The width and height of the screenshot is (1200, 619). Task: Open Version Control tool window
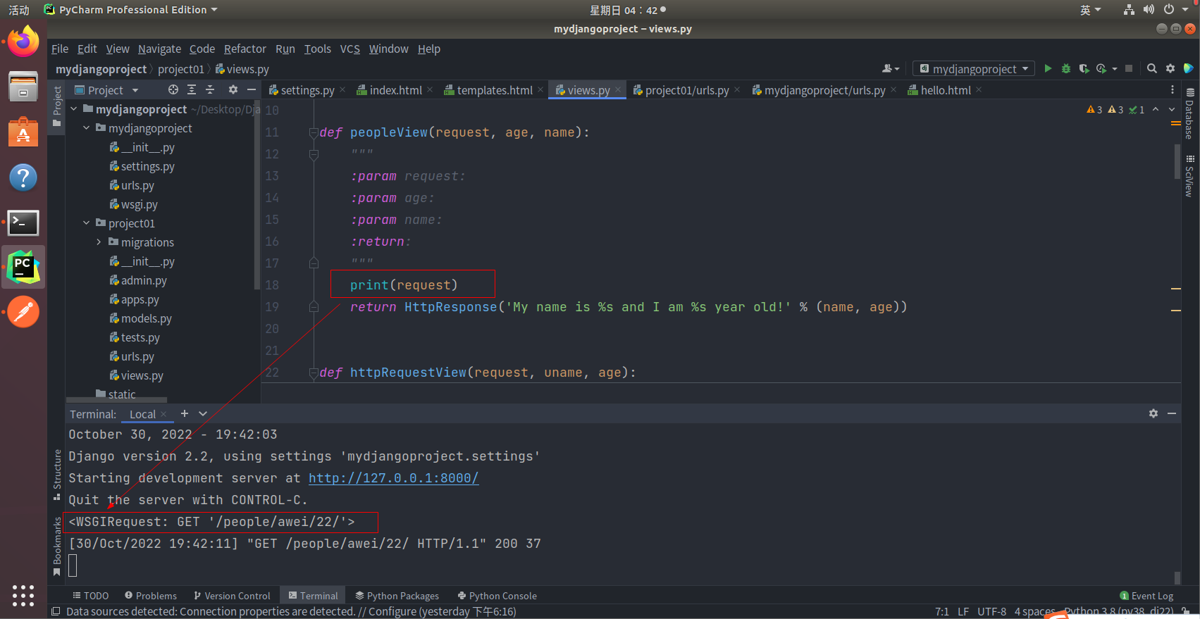[x=232, y=596]
